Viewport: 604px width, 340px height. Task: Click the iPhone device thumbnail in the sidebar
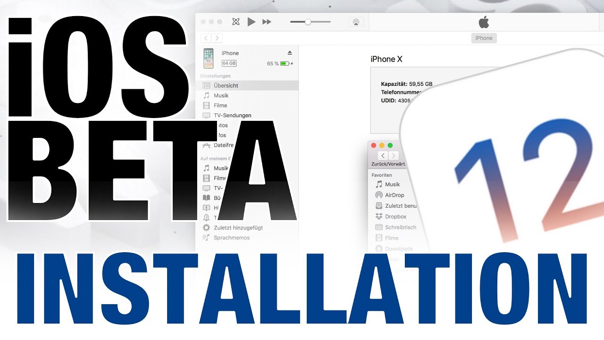[208, 58]
